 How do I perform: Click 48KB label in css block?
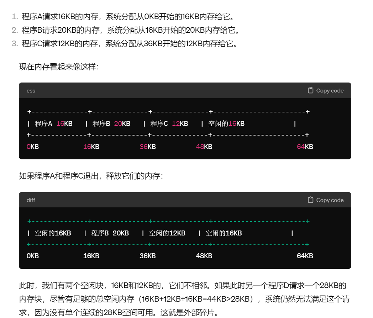(x=204, y=147)
